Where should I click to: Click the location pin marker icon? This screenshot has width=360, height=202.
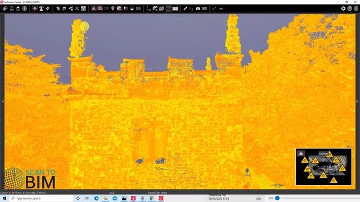(112, 9)
